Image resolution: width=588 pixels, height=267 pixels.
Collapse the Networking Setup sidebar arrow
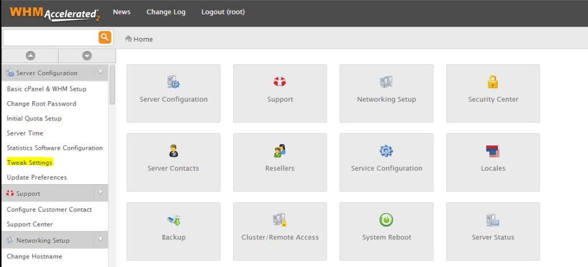click(x=100, y=240)
